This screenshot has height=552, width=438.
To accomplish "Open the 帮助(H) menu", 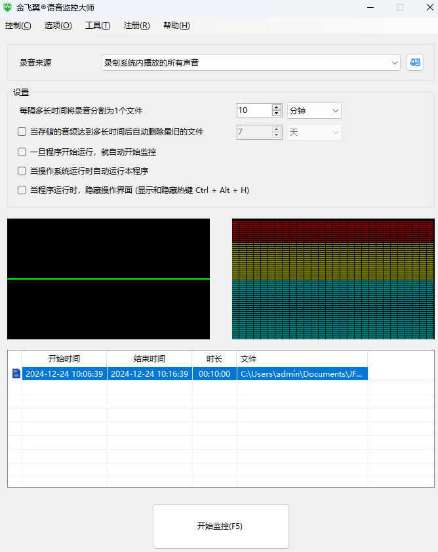I will (176, 26).
